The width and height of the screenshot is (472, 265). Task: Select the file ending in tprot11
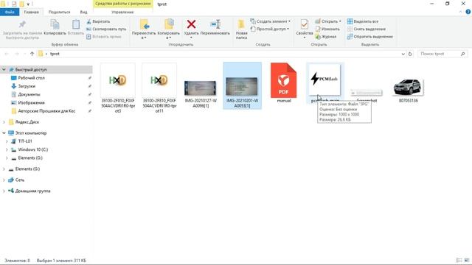tap(159, 88)
